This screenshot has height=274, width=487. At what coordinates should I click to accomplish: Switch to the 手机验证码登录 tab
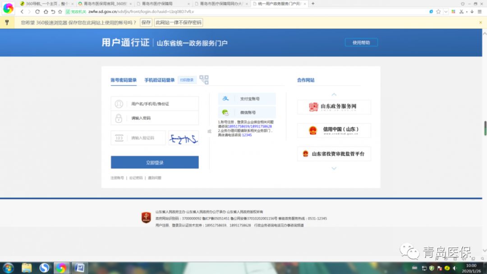[159, 80]
